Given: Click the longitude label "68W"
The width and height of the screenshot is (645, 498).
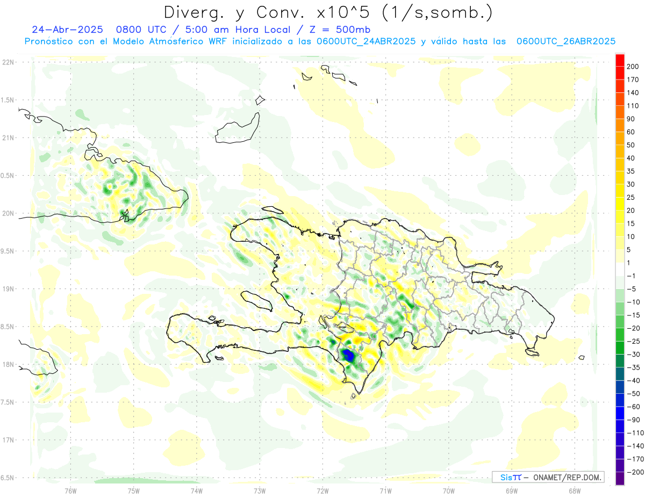Looking at the screenshot, I should click(x=575, y=490).
